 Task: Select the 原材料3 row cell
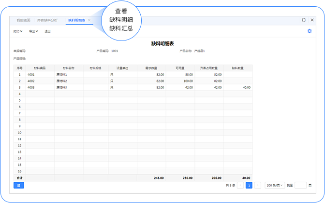(68, 87)
